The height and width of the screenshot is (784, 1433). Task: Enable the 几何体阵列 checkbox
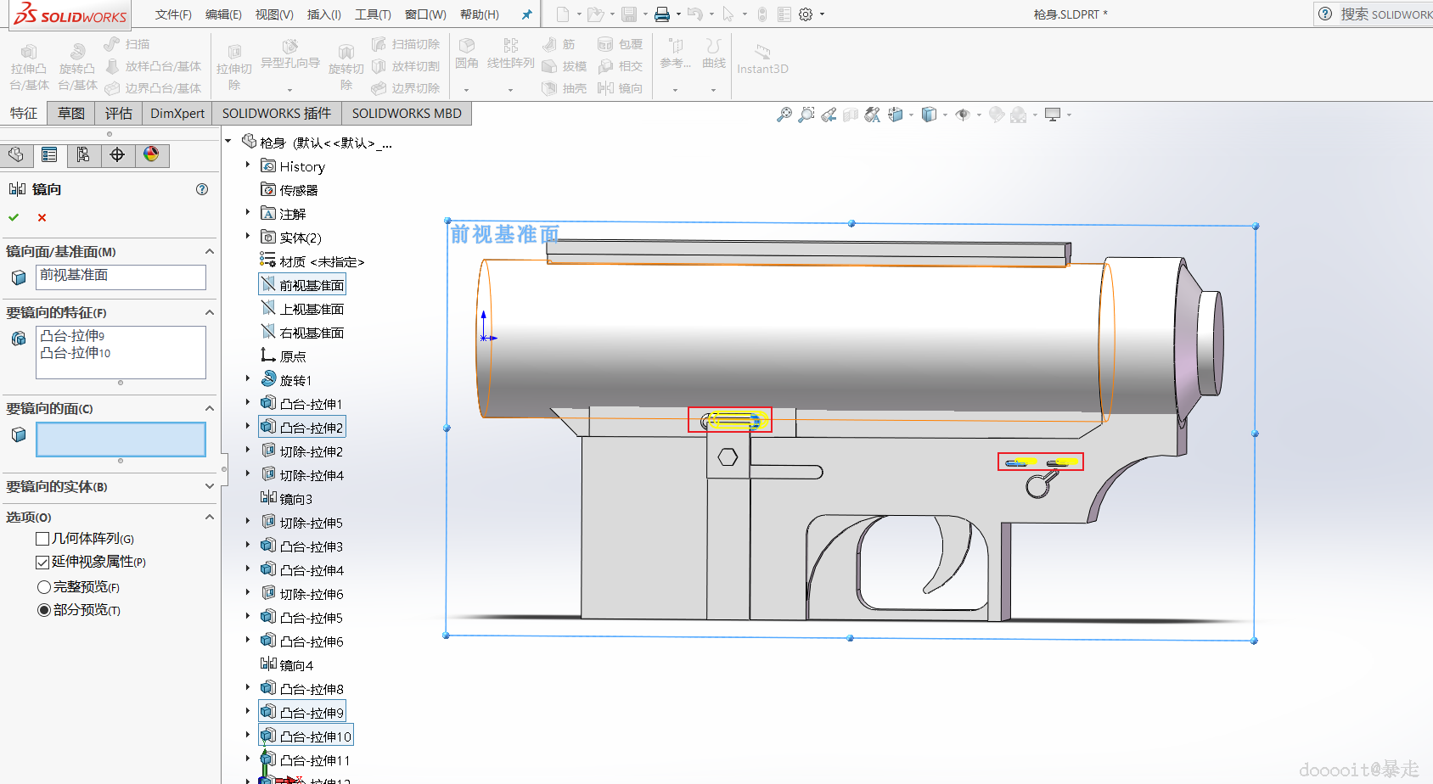[42, 539]
